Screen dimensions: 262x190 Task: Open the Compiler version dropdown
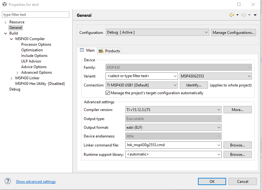pos(173,109)
